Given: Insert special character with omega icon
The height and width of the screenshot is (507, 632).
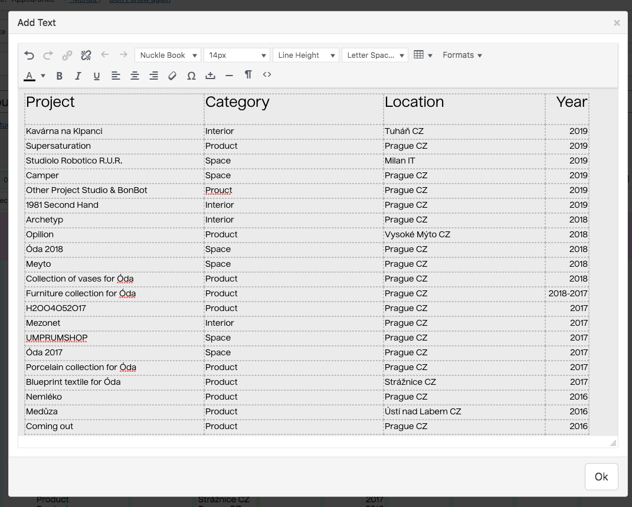Looking at the screenshot, I should [191, 76].
